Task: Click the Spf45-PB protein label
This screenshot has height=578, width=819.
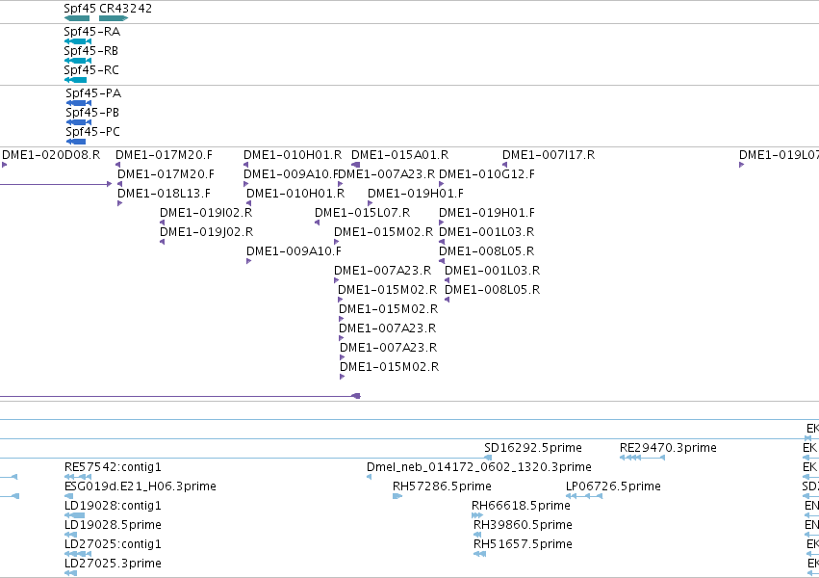Action: click(92, 113)
